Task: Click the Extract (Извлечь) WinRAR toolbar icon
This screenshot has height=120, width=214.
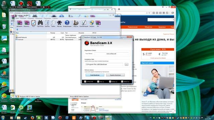Action: tap(27, 24)
